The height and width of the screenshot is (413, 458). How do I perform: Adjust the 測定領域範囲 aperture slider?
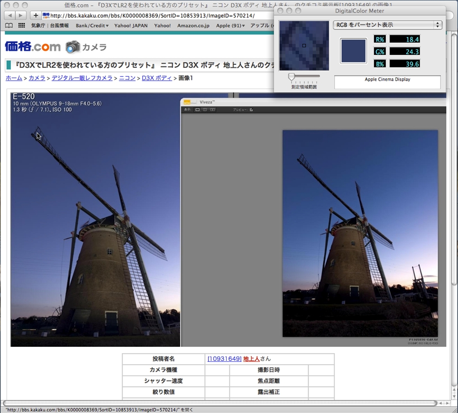(292, 76)
